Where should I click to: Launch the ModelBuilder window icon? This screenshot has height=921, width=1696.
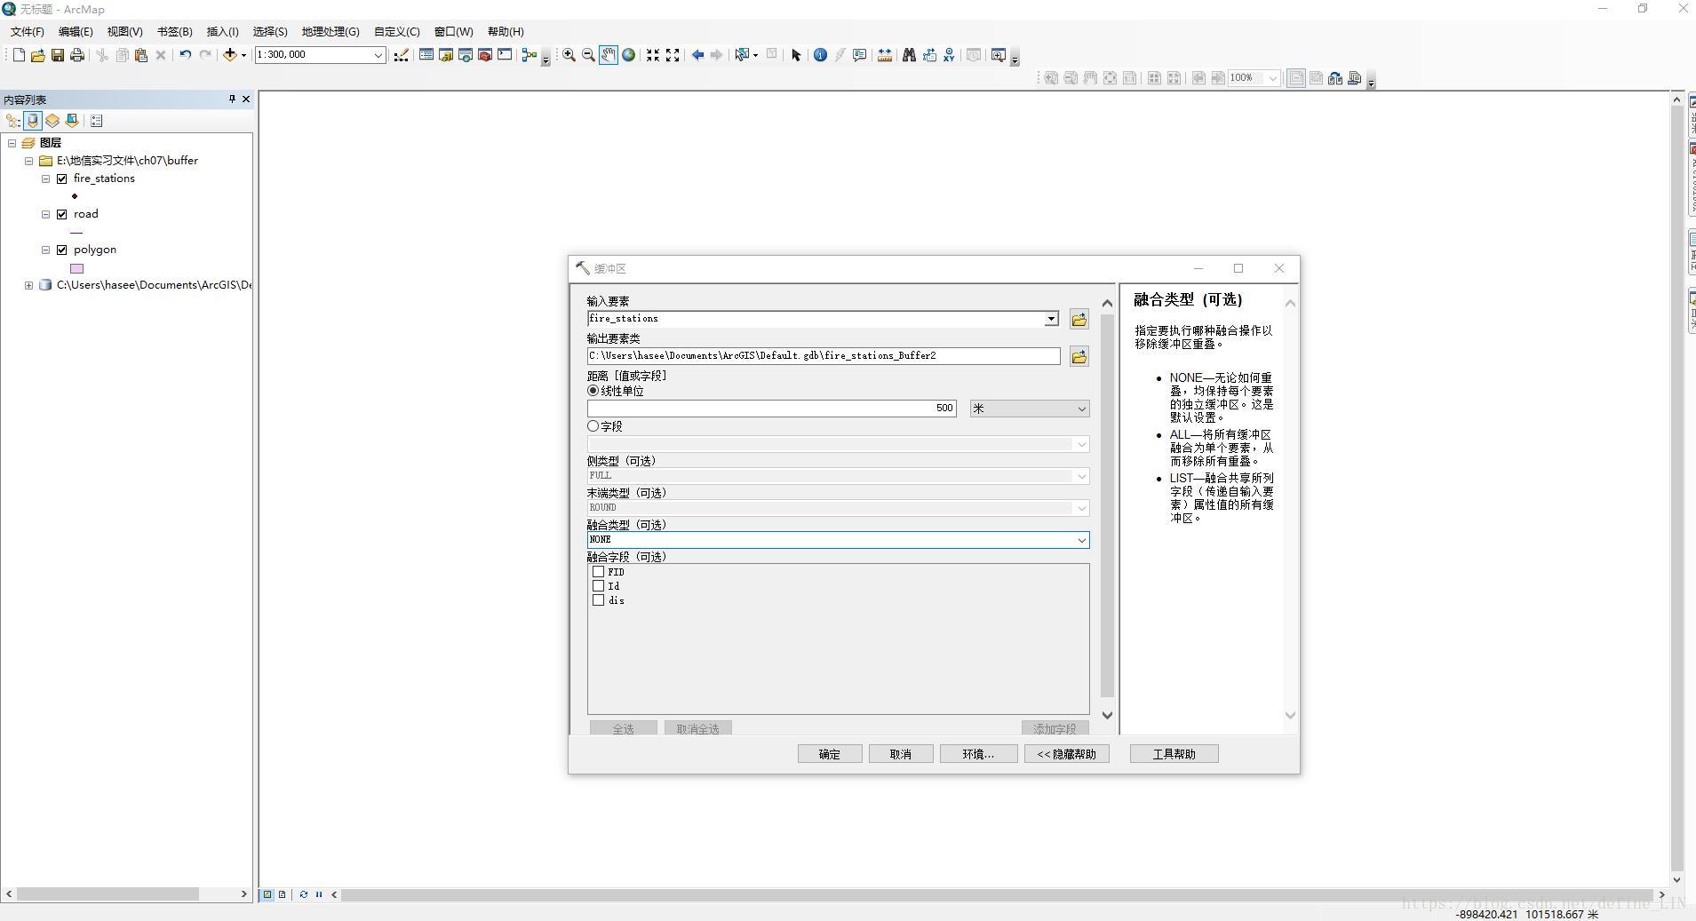530,55
